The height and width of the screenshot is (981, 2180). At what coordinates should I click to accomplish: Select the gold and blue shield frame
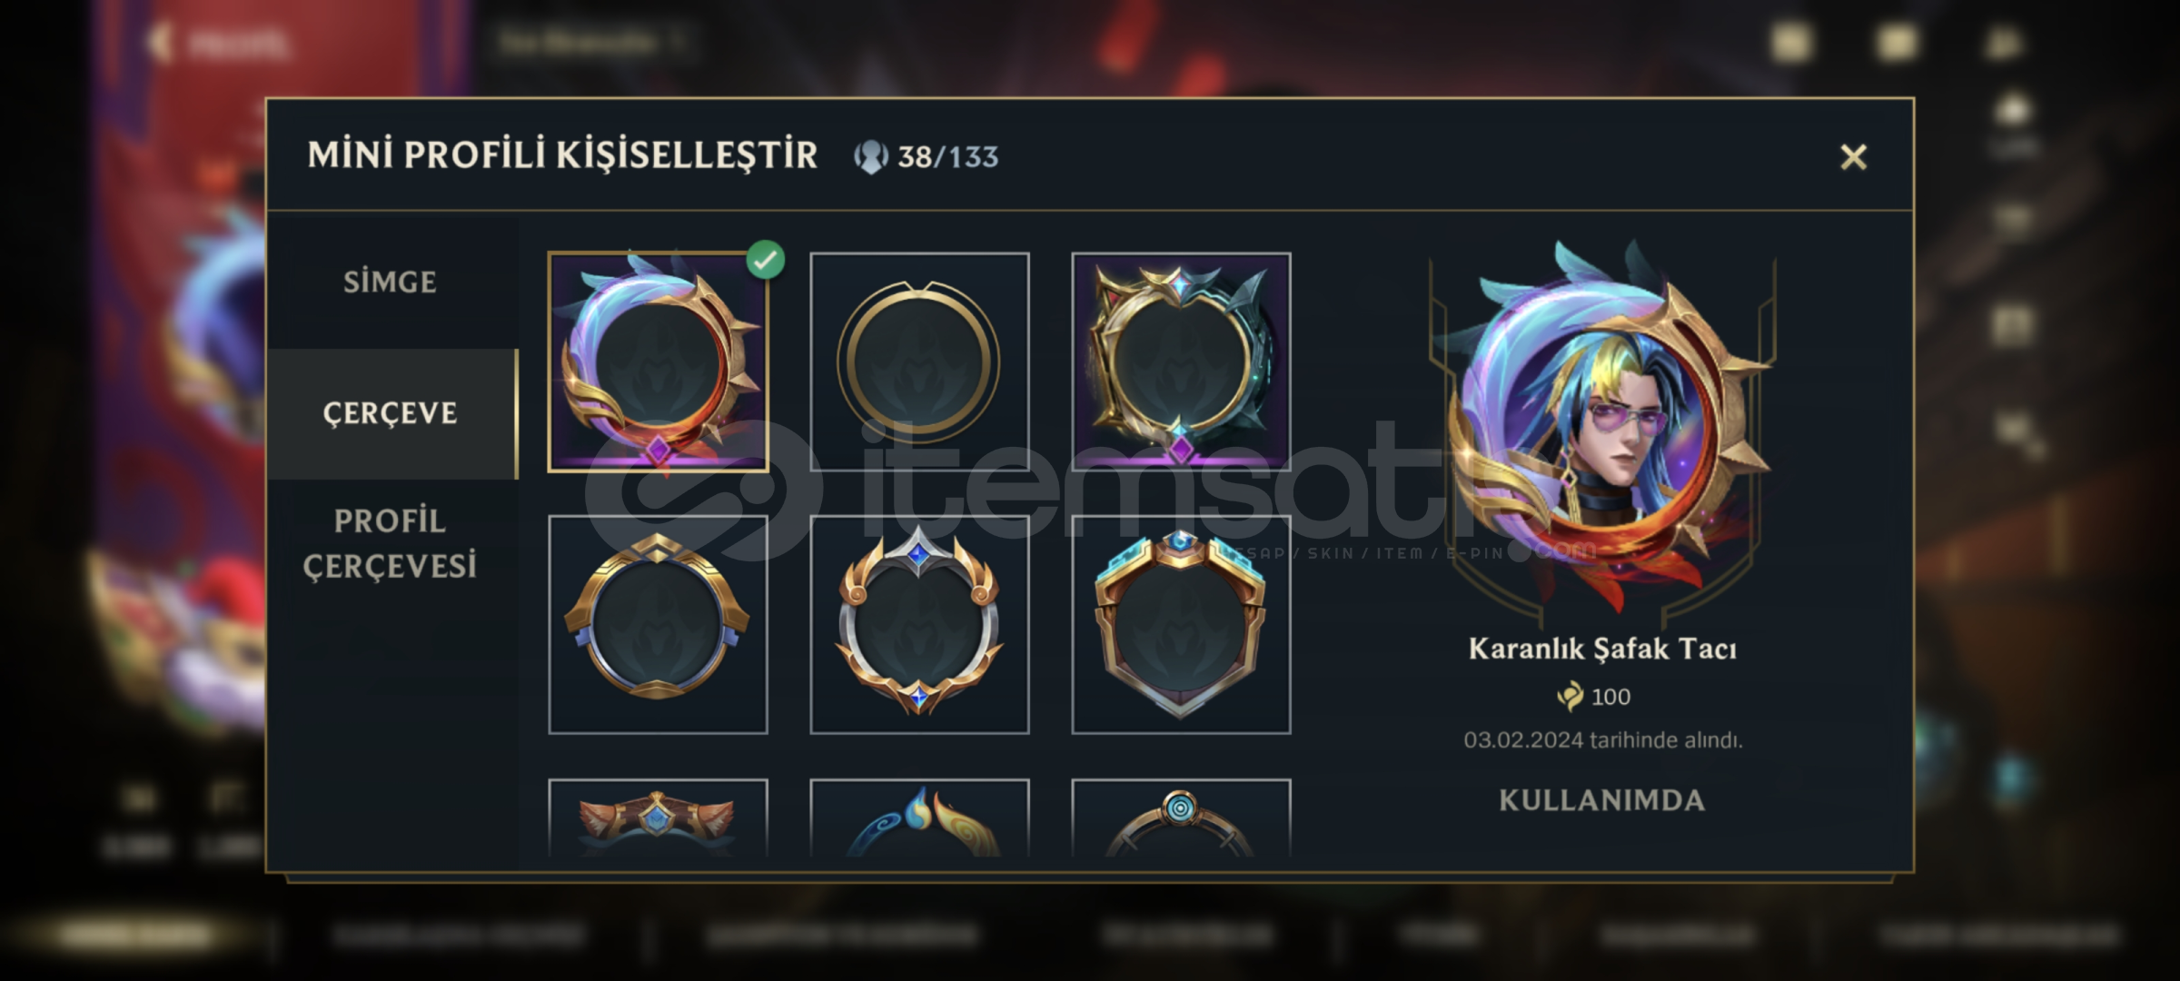point(659,625)
